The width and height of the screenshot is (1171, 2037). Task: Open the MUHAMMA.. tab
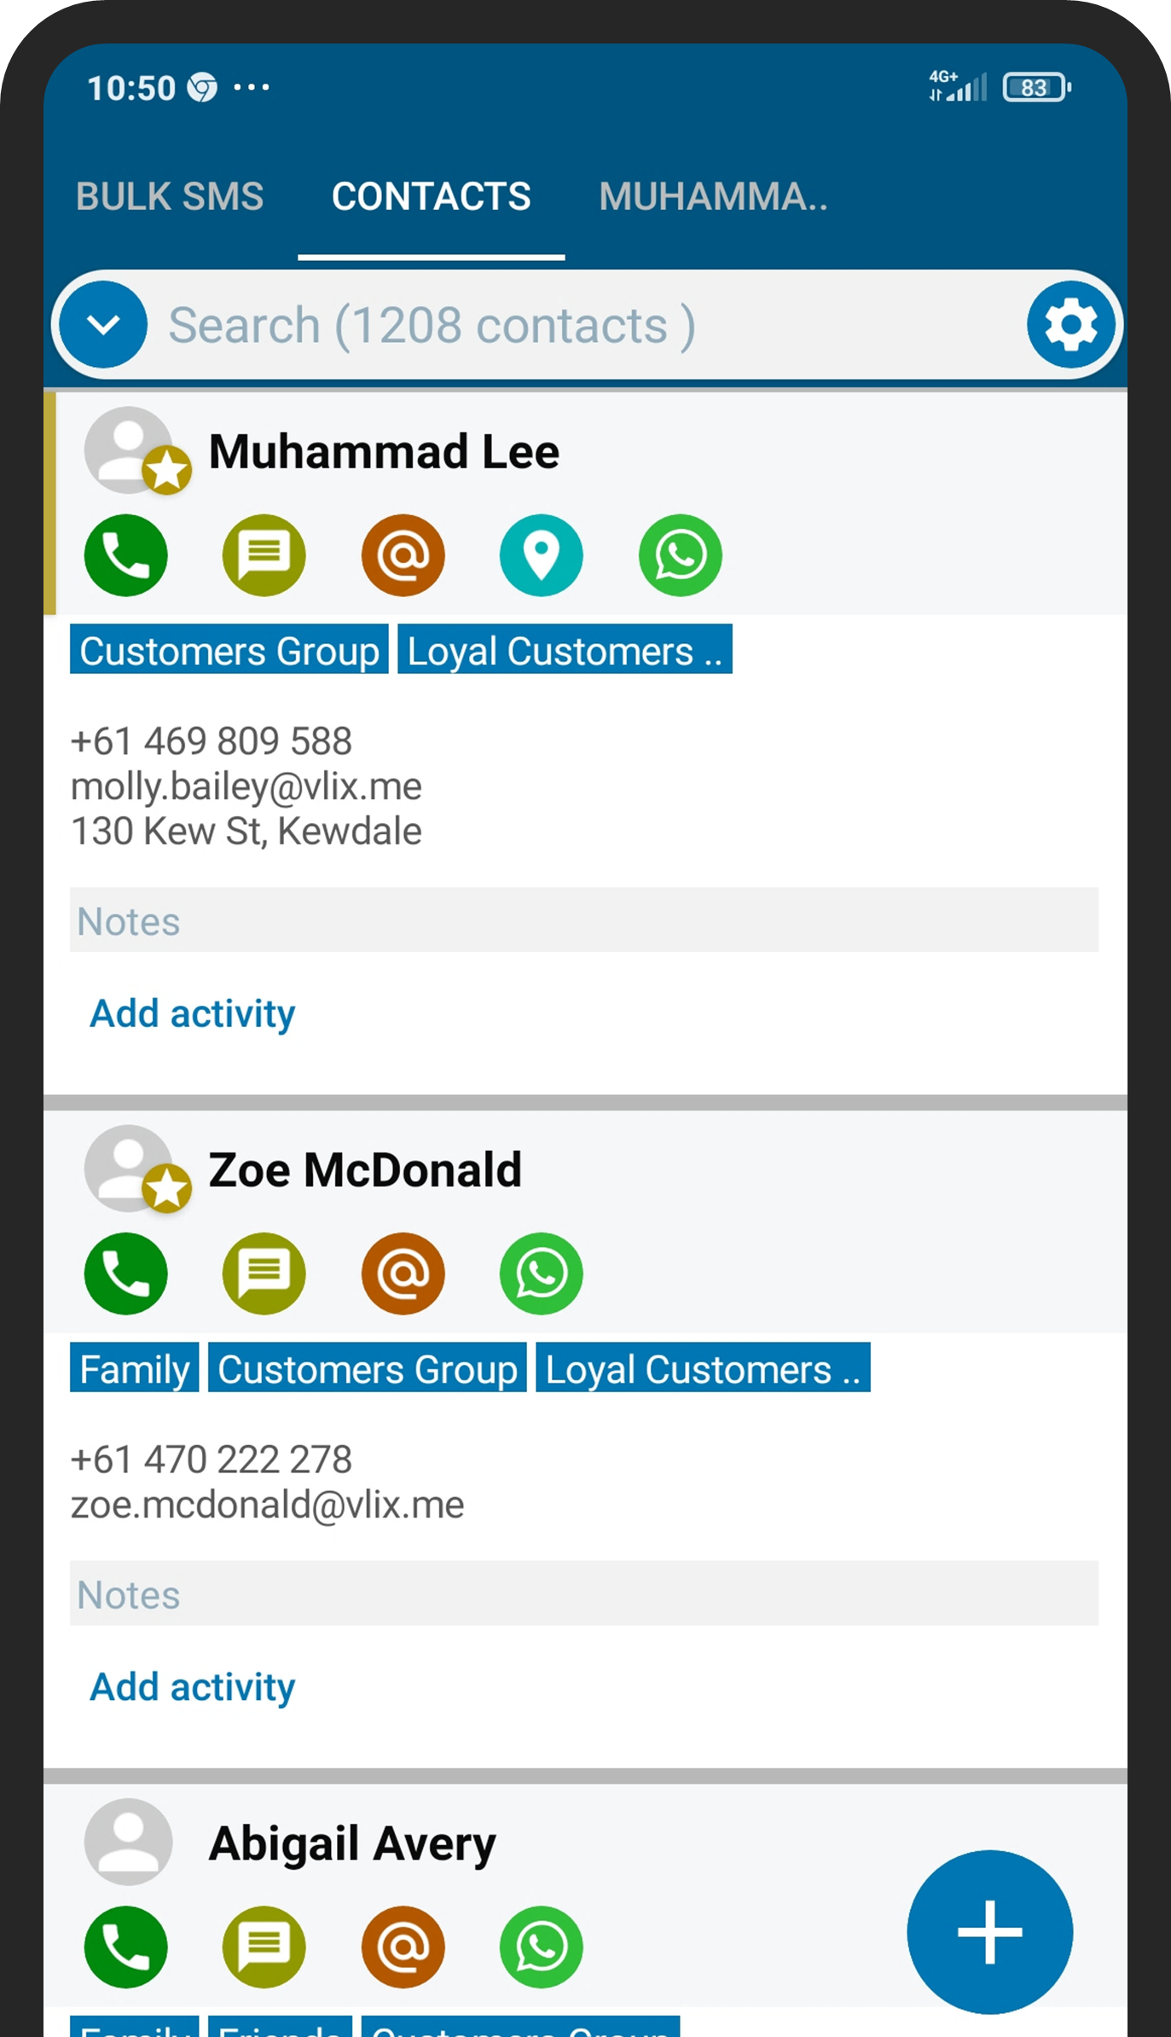click(x=713, y=196)
